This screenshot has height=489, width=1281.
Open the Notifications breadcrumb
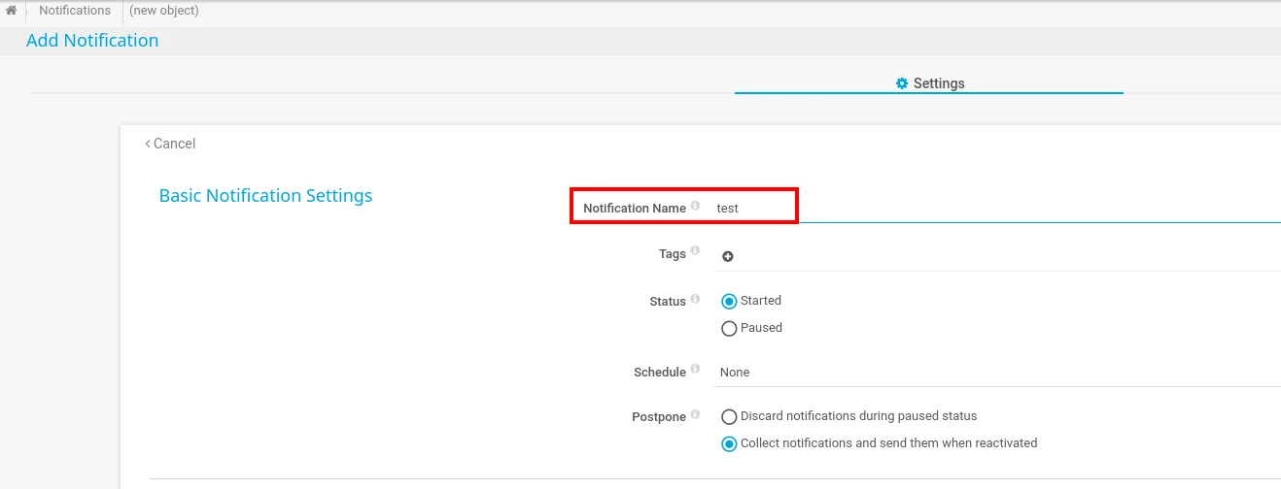[x=75, y=11]
